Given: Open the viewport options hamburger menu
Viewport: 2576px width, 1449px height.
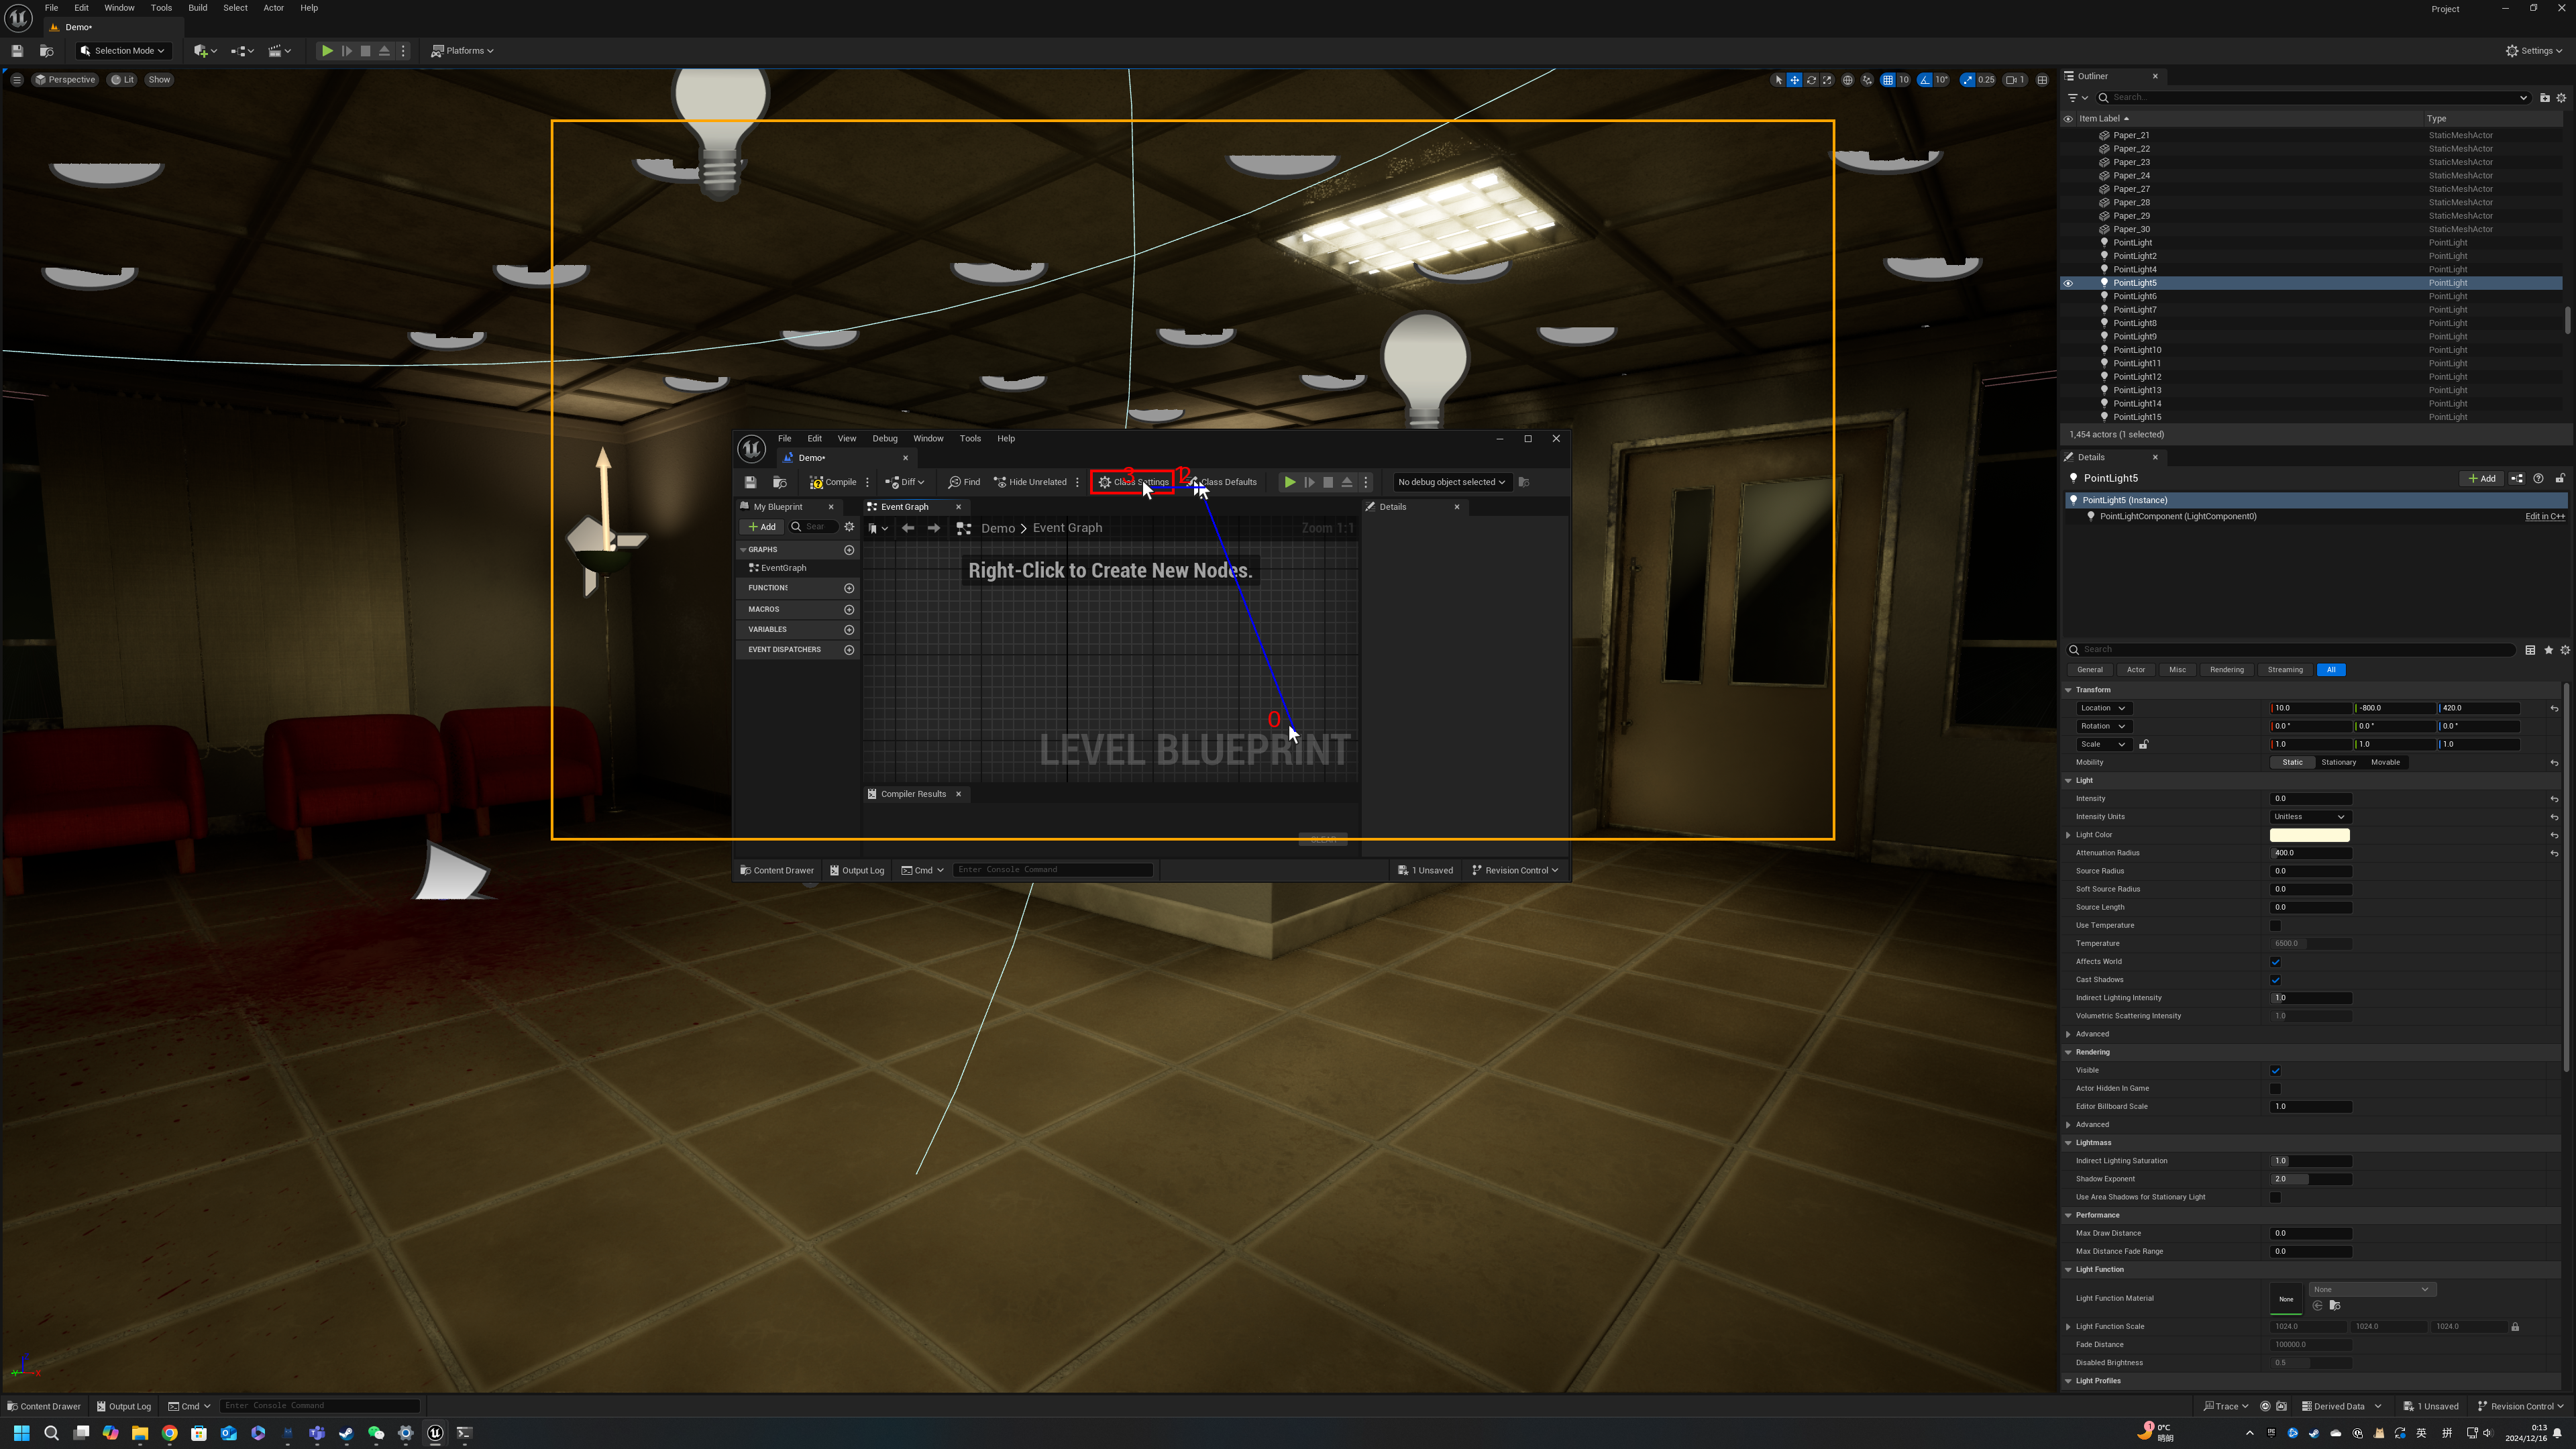Looking at the screenshot, I should (17, 80).
